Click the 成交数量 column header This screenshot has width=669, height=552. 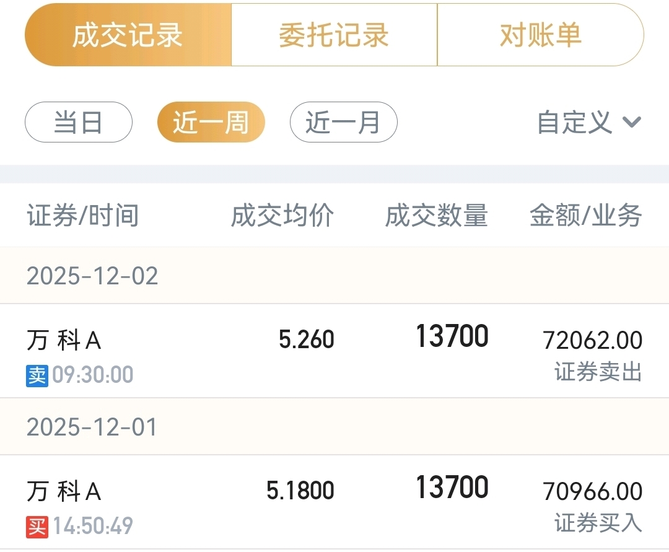pyautogui.click(x=437, y=216)
